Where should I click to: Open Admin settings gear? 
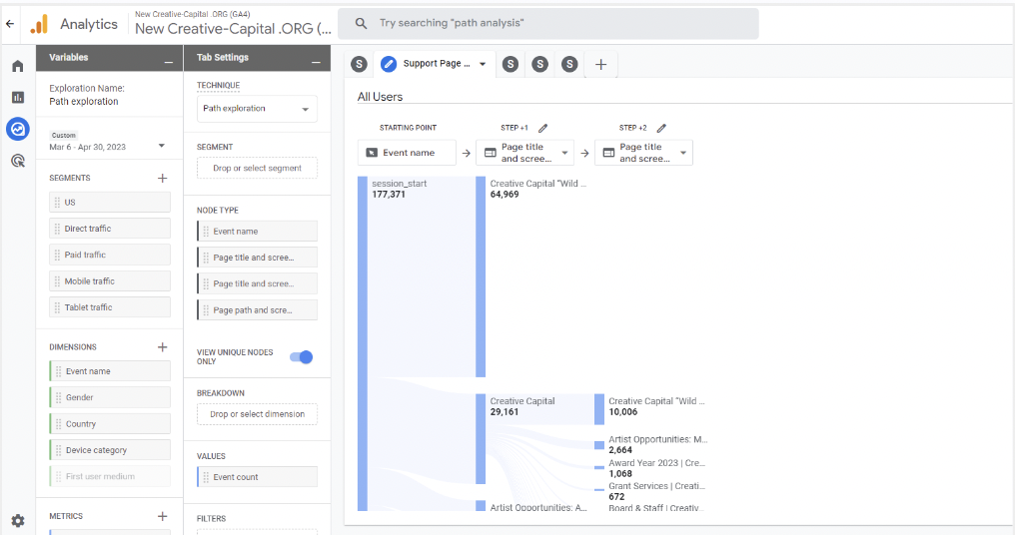[18, 521]
